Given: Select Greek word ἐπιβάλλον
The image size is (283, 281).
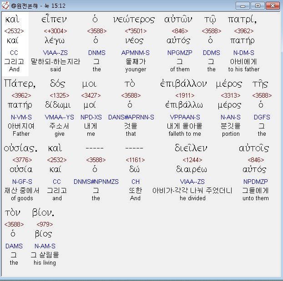Looking at the screenshot, I should 183,84.
